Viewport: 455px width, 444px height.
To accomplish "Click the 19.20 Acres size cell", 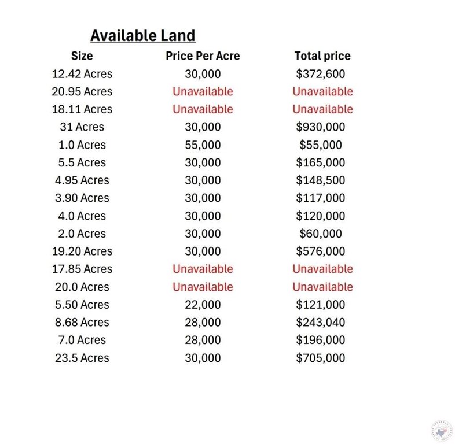I will 82,251.
